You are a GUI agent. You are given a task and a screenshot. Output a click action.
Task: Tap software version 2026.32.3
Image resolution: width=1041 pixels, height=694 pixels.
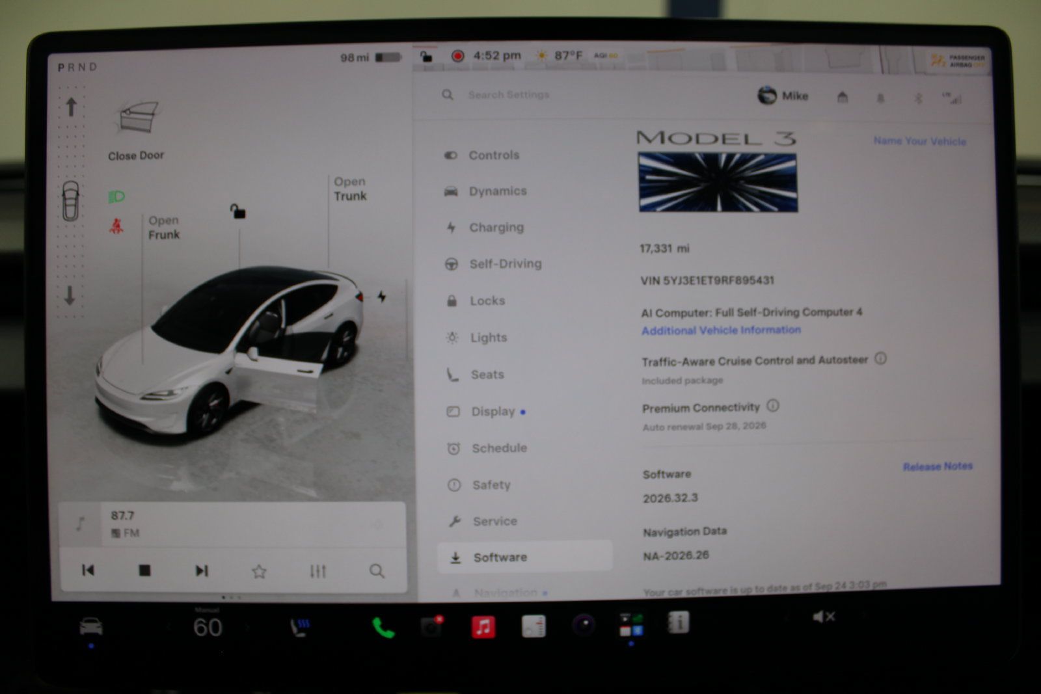pos(670,498)
